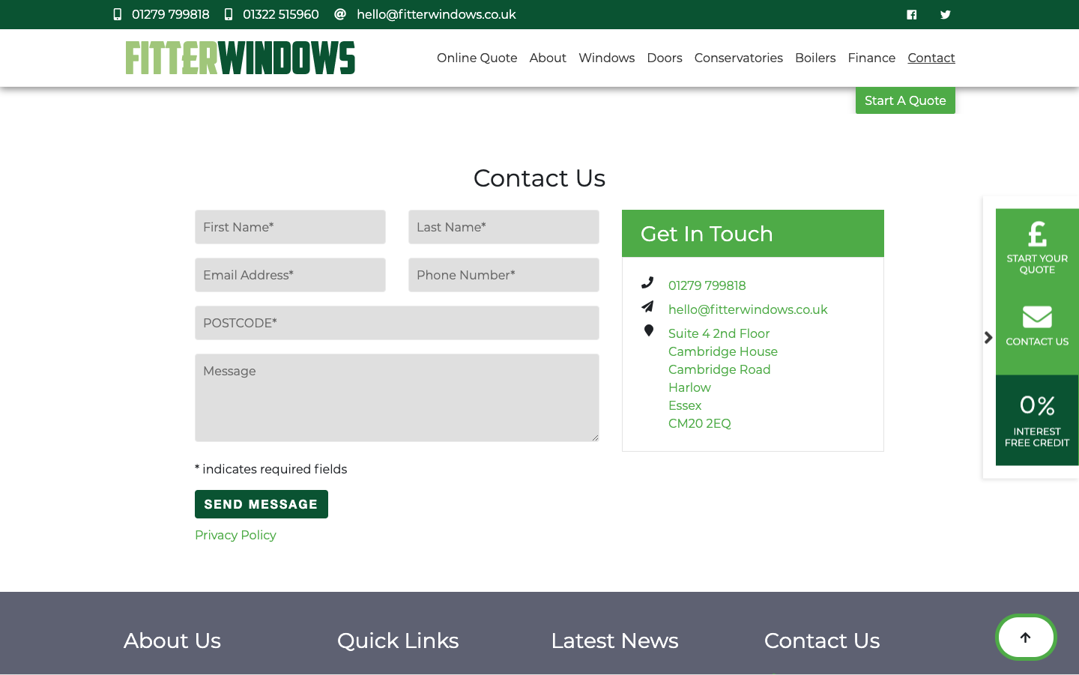1079x675 pixels.
Task: Click the Start A Quote button
Action: [x=904, y=100]
